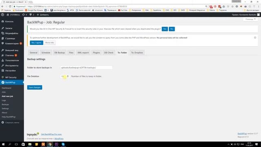This screenshot has width=261, height=147.
Task: Go to BackWPup Dashboard submenu
Action: (x=7, y=88)
